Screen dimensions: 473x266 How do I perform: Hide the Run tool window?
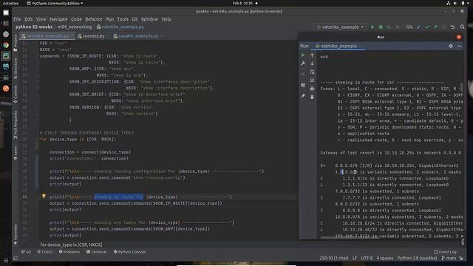459,46
